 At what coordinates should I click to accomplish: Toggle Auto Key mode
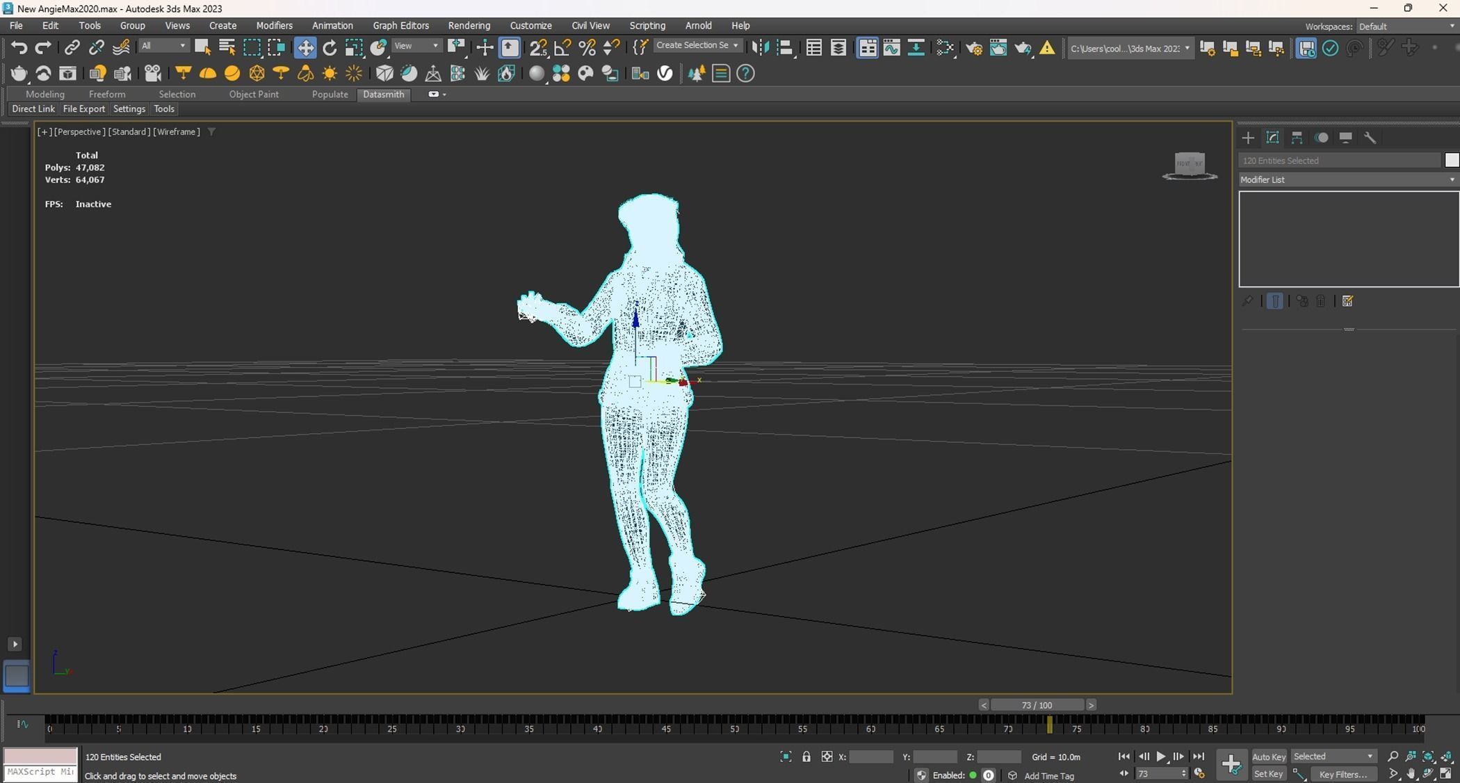pos(1269,757)
